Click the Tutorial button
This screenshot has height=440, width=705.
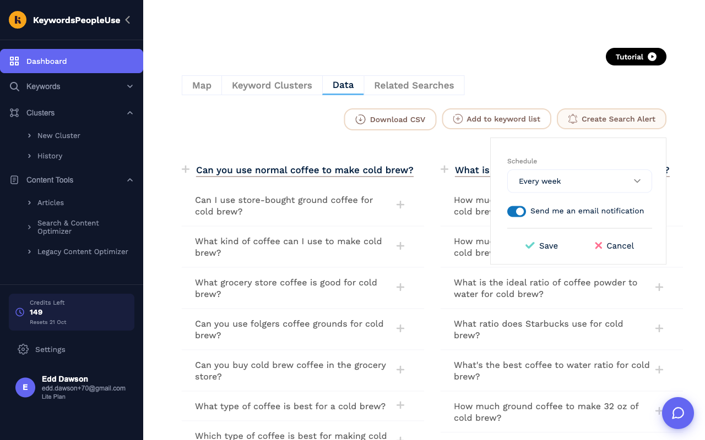point(636,57)
